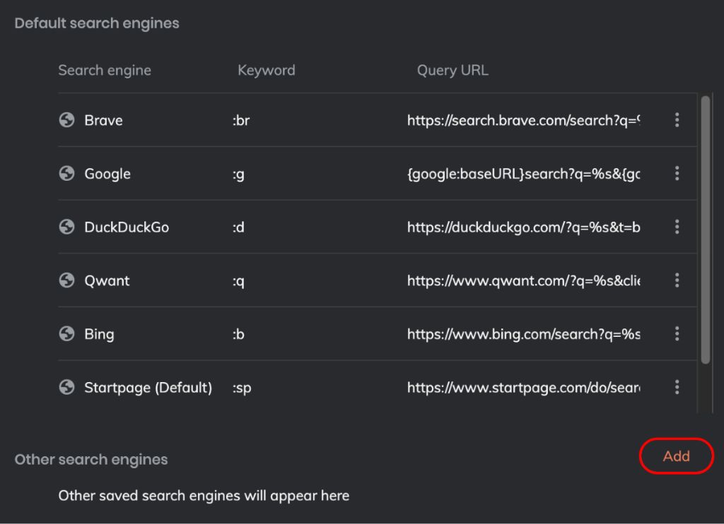Viewport: 724px width, 524px height.
Task: Click the Startpage (Default) entry name
Action: (x=148, y=387)
